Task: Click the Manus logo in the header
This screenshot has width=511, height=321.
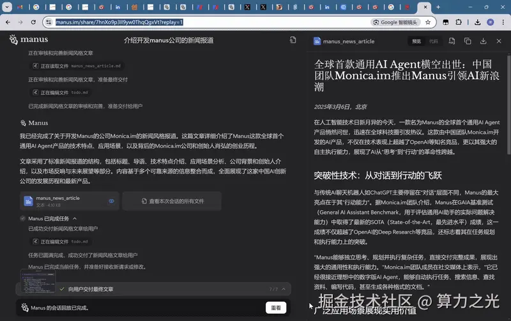Action: point(29,40)
